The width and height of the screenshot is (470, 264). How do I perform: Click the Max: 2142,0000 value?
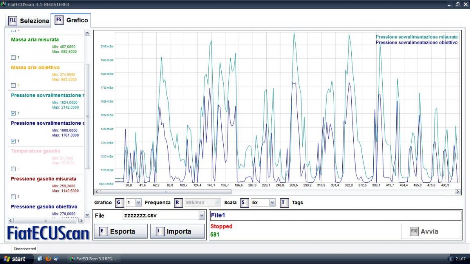(x=65, y=107)
